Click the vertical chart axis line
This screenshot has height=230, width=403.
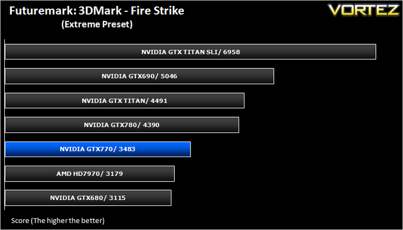5,125
